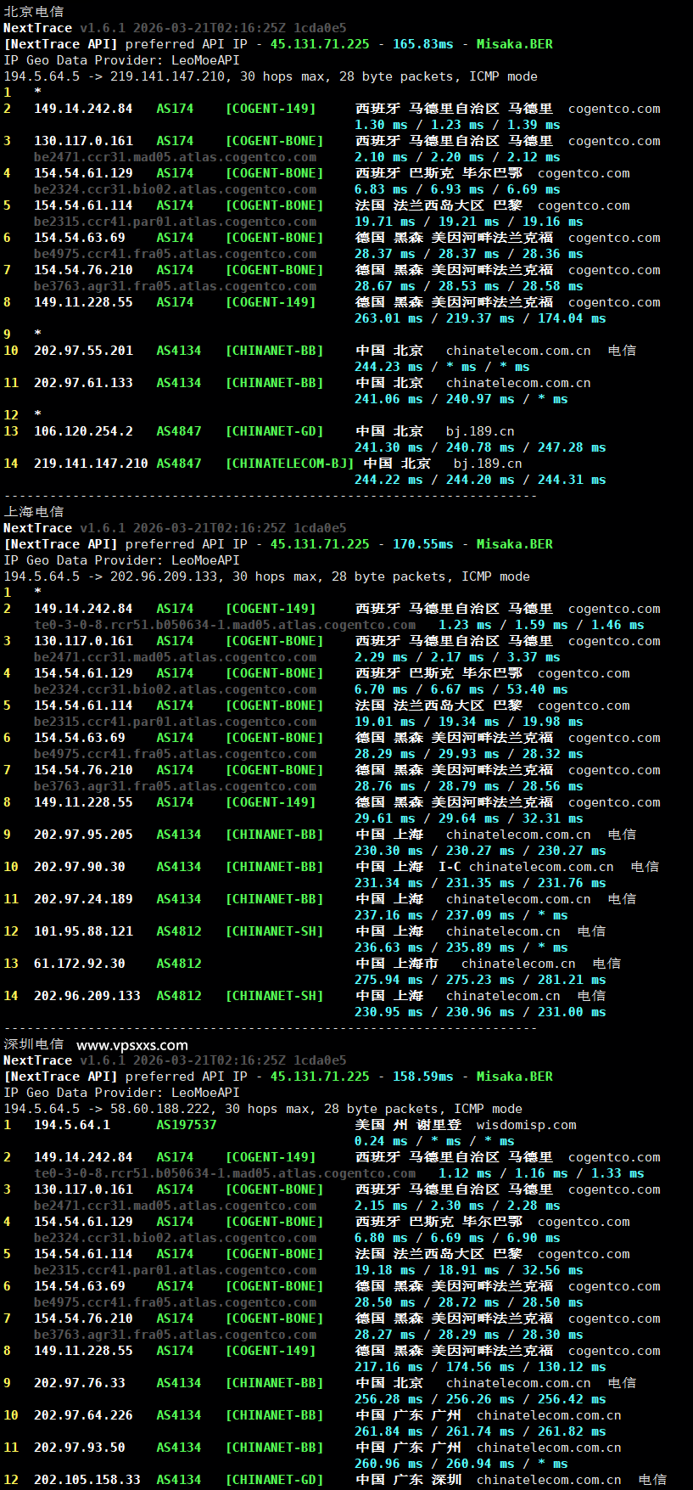
Task: Select the [CHINATELECOM-BJ] network tag
Action: [289, 464]
